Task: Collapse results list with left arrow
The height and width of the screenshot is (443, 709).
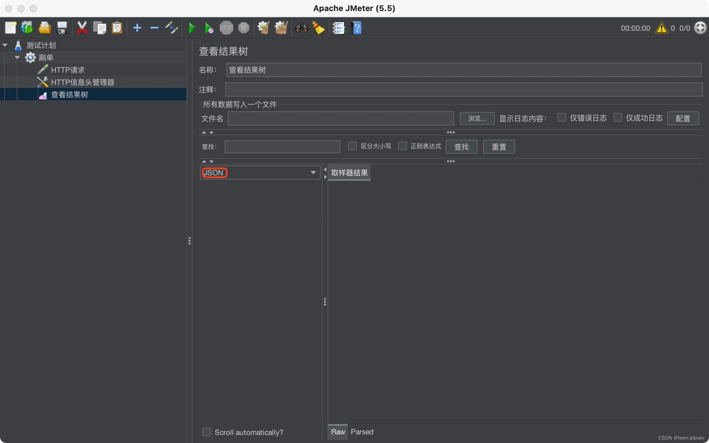Action: [x=325, y=170]
